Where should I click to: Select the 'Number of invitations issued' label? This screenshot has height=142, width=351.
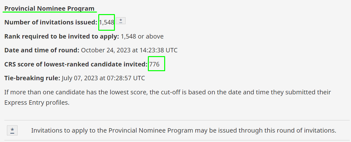coord(51,22)
